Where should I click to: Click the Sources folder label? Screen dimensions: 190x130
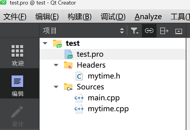(x=90, y=87)
